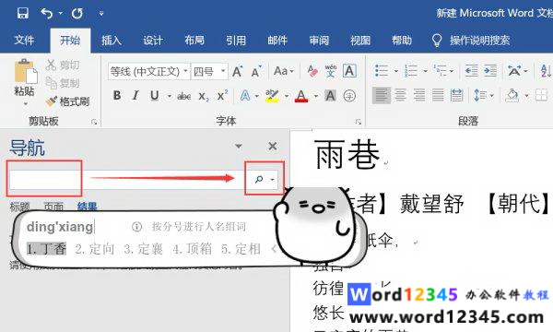Enable justify text alignment
553x332 pixels.
(x=438, y=95)
